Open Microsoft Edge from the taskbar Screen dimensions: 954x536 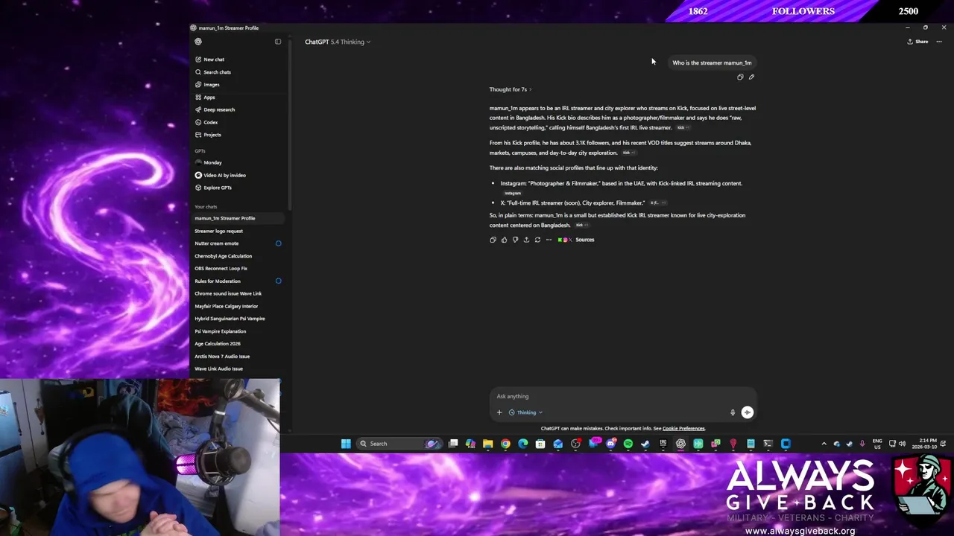(x=522, y=444)
